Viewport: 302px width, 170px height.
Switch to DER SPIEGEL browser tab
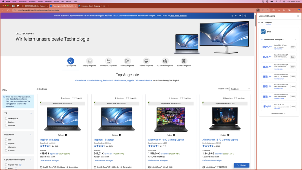coord(35,6)
